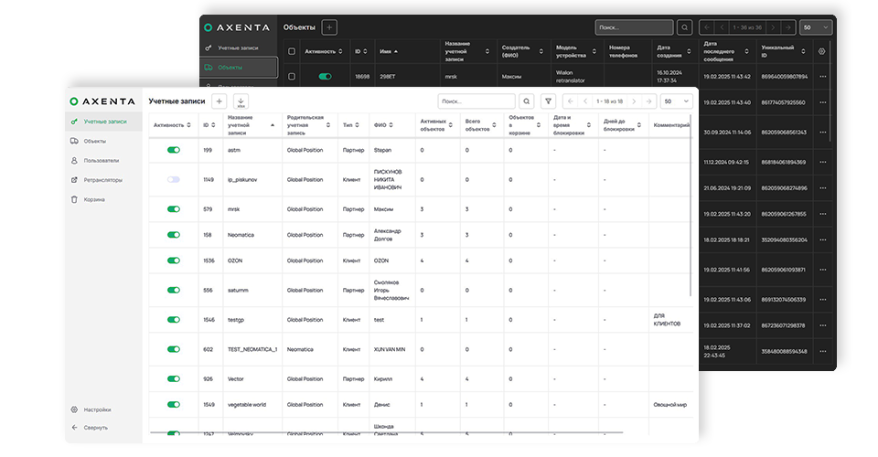
Task: Go to first page in accounts window
Action: point(570,101)
